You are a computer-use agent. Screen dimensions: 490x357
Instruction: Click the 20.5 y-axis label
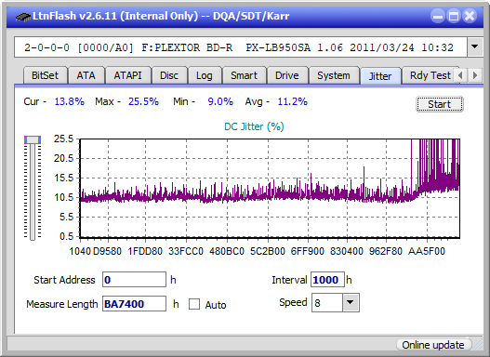coord(63,158)
